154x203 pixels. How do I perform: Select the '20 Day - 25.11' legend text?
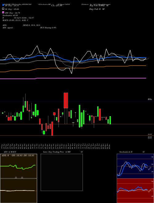12,6
